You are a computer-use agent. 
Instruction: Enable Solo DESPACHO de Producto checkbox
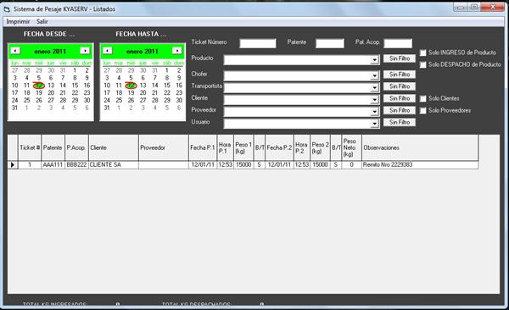click(x=423, y=65)
